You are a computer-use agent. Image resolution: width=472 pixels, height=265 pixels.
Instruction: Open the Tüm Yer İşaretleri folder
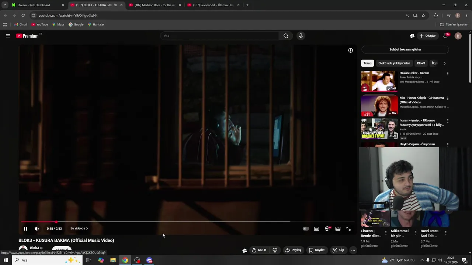[454, 25]
